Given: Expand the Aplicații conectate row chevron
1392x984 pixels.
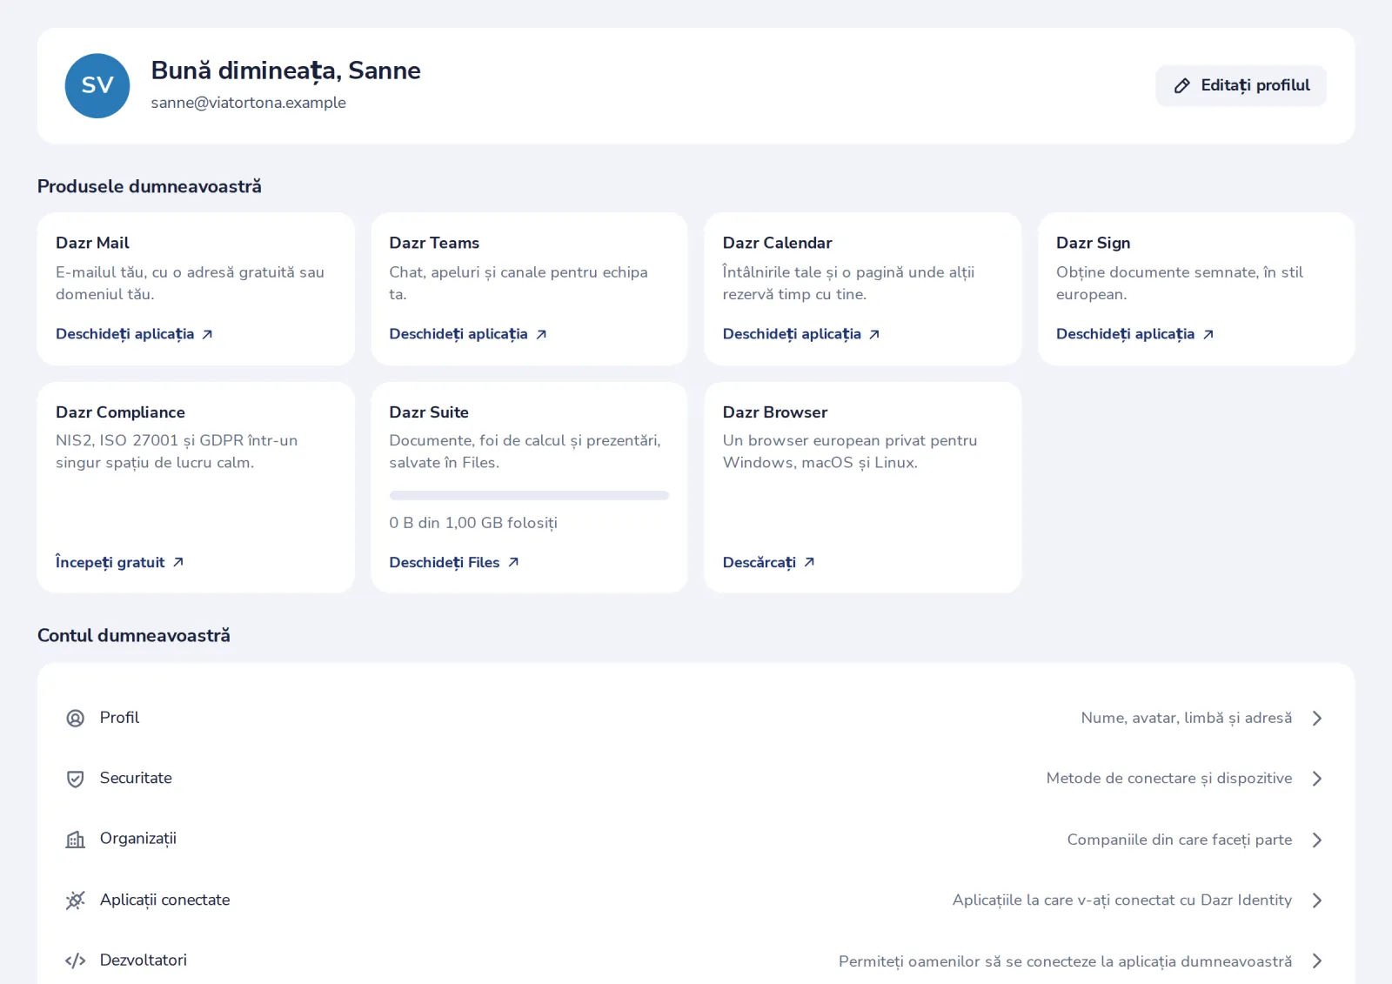Looking at the screenshot, I should tap(1317, 900).
